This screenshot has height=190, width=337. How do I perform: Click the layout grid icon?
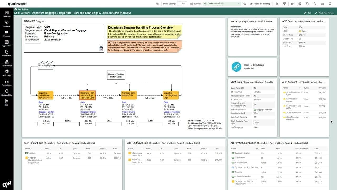(191, 4)
